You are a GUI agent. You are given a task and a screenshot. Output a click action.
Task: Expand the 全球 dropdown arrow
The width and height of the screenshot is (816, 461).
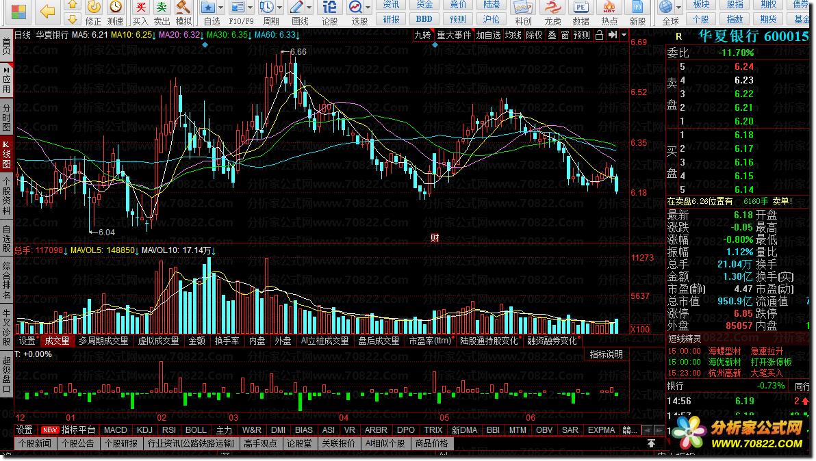[678, 8]
